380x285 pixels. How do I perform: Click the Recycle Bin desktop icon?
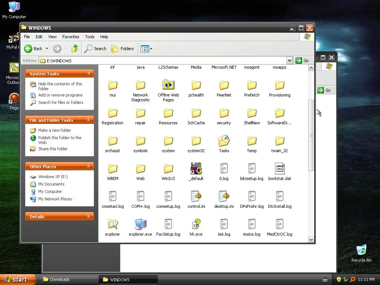[x=361, y=253]
